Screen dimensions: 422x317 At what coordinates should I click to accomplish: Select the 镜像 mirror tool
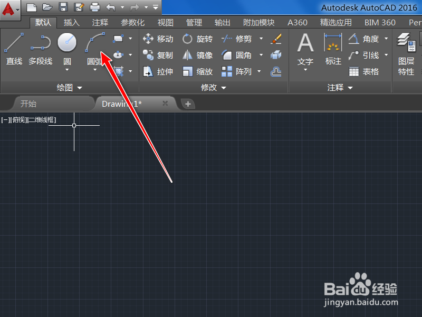coord(197,55)
